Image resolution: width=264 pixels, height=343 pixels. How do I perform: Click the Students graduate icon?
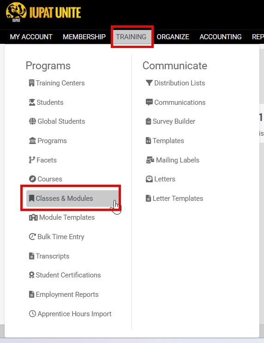(32, 102)
